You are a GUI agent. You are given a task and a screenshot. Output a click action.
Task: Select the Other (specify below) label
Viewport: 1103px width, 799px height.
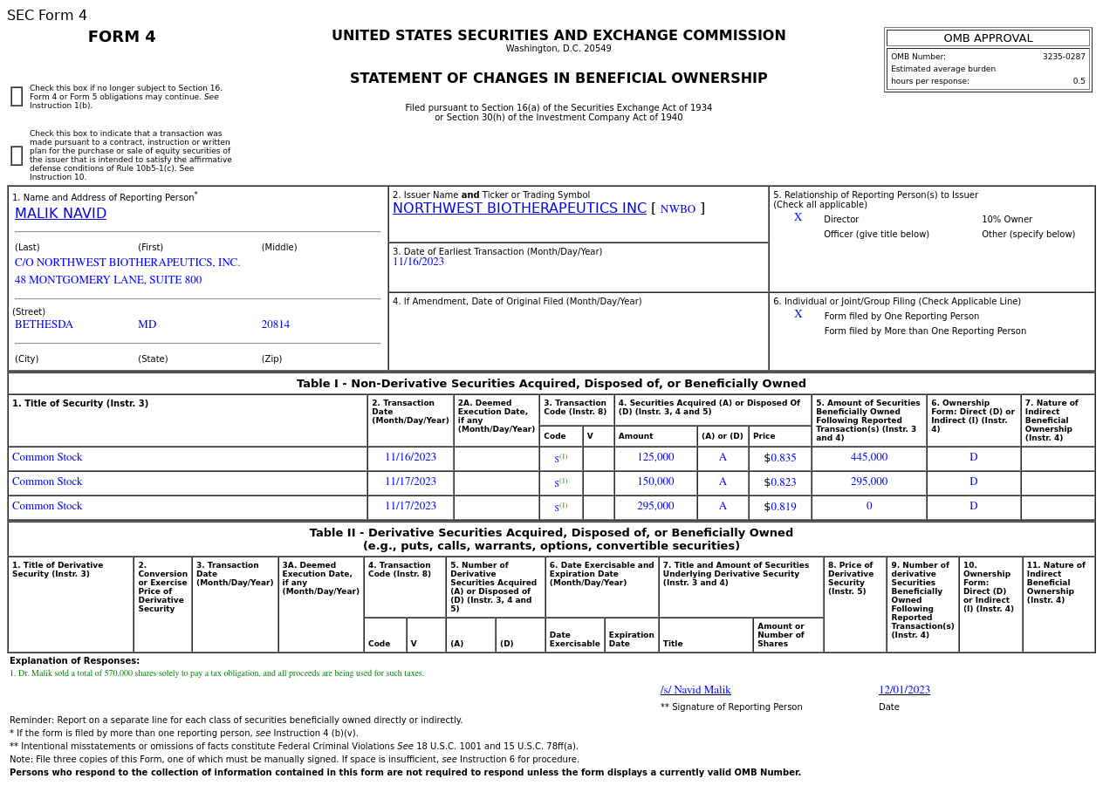click(x=1028, y=235)
